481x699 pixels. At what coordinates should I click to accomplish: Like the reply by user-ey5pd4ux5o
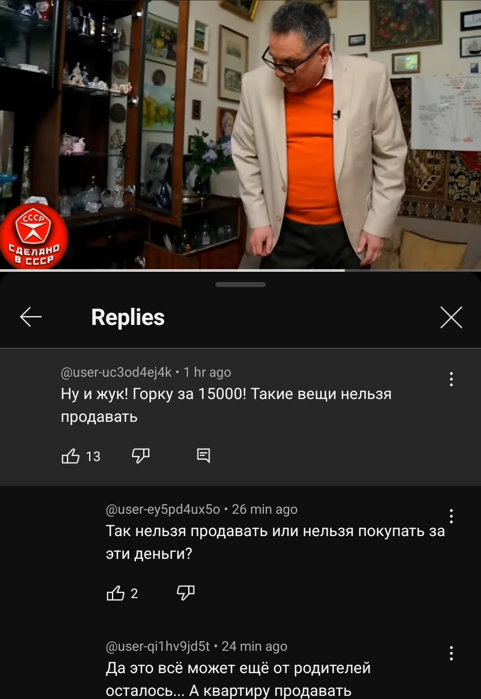pyautogui.click(x=115, y=593)
